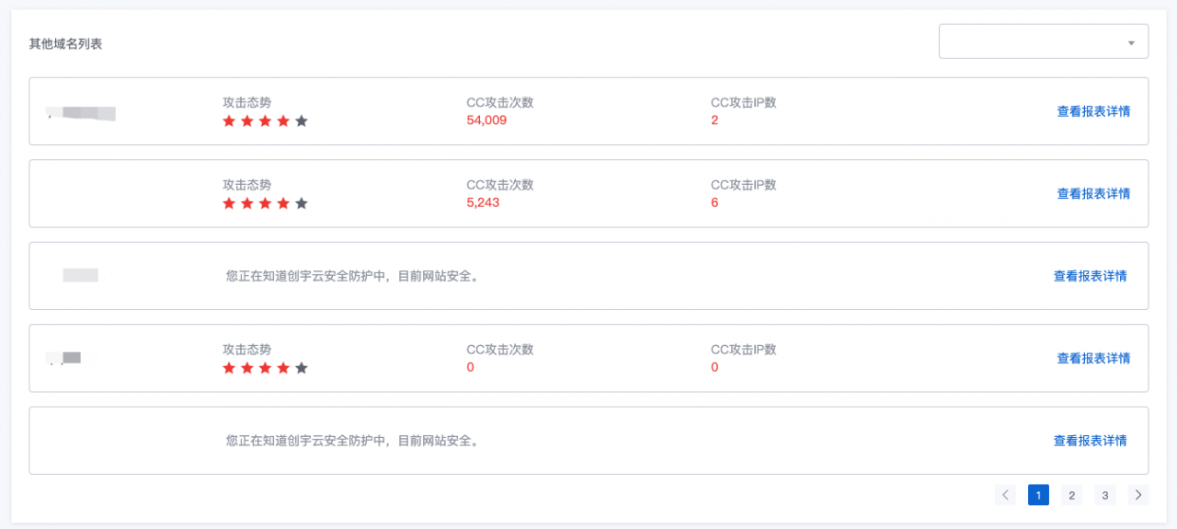Image resolution: width=1177 pixels, height=529 pixels.
Task: View report details for the last domain row
Action: pyautogui.click(x=1090, y=441)
